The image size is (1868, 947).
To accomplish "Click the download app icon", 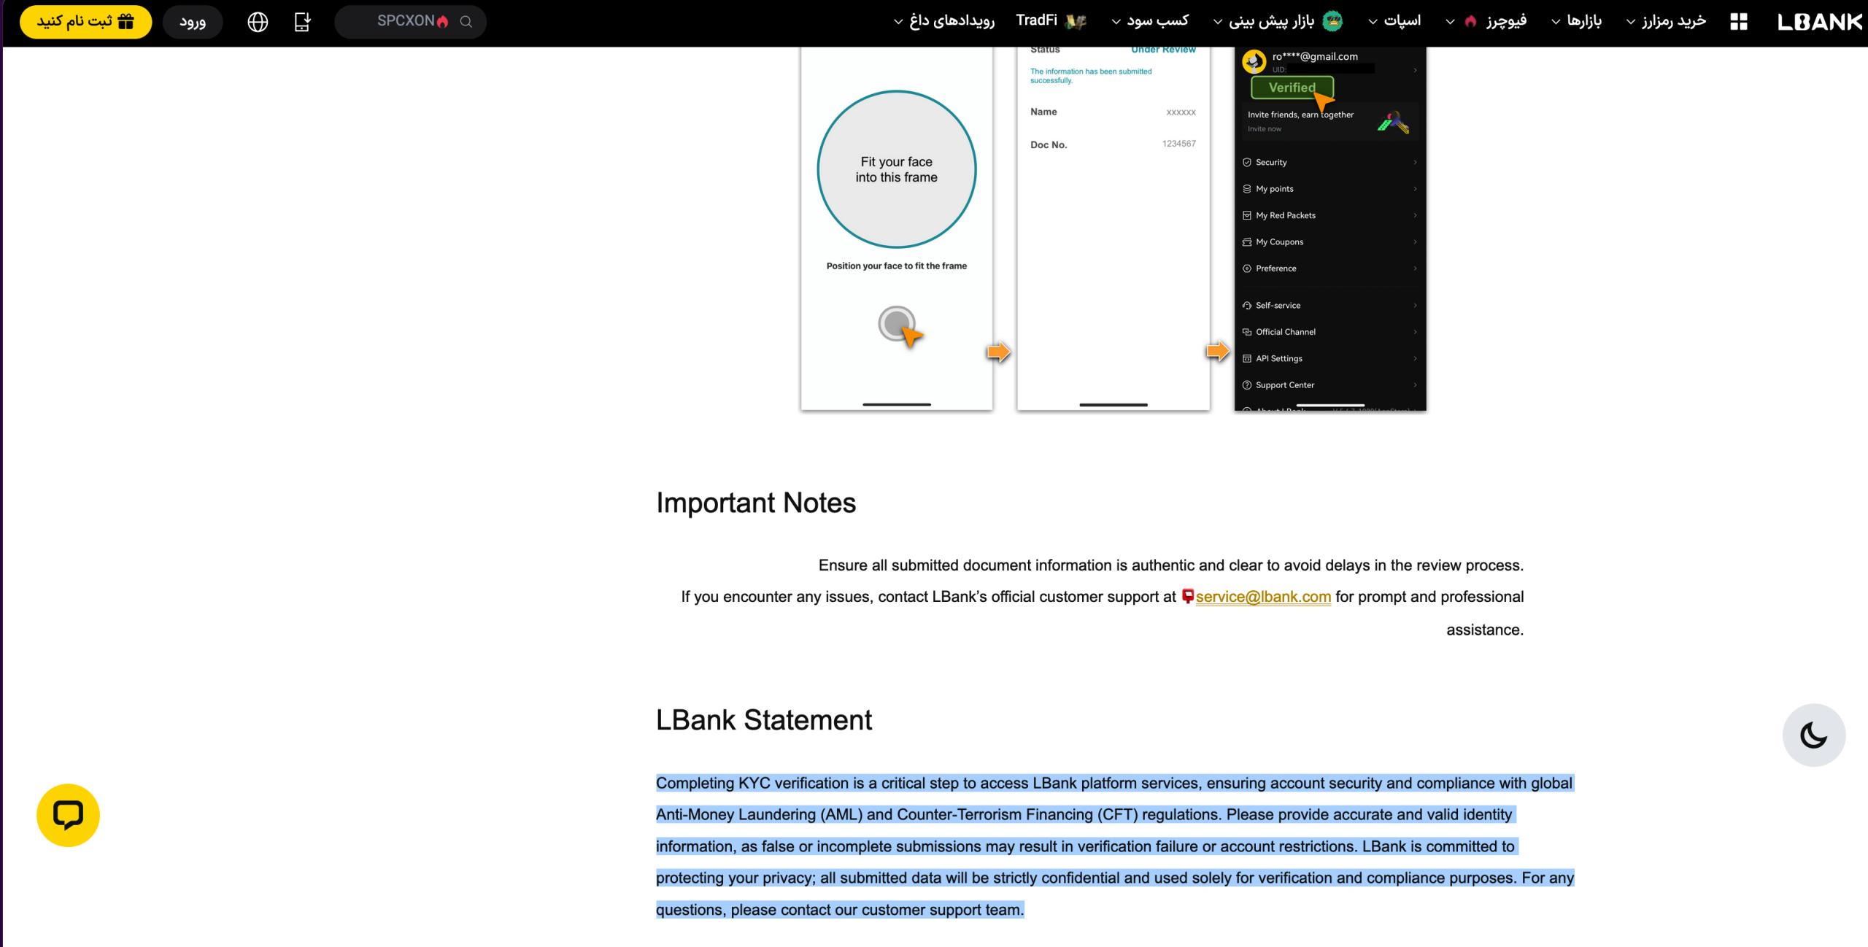I will coord(303,22).
